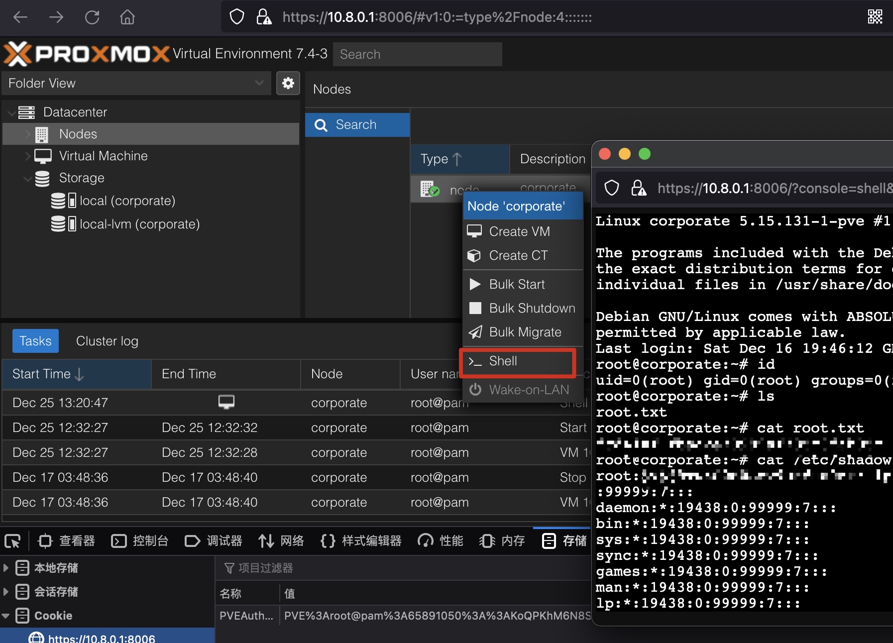Click the insecure lock icon in main address bar
This screenshot has width=893, height=643.
264,17
